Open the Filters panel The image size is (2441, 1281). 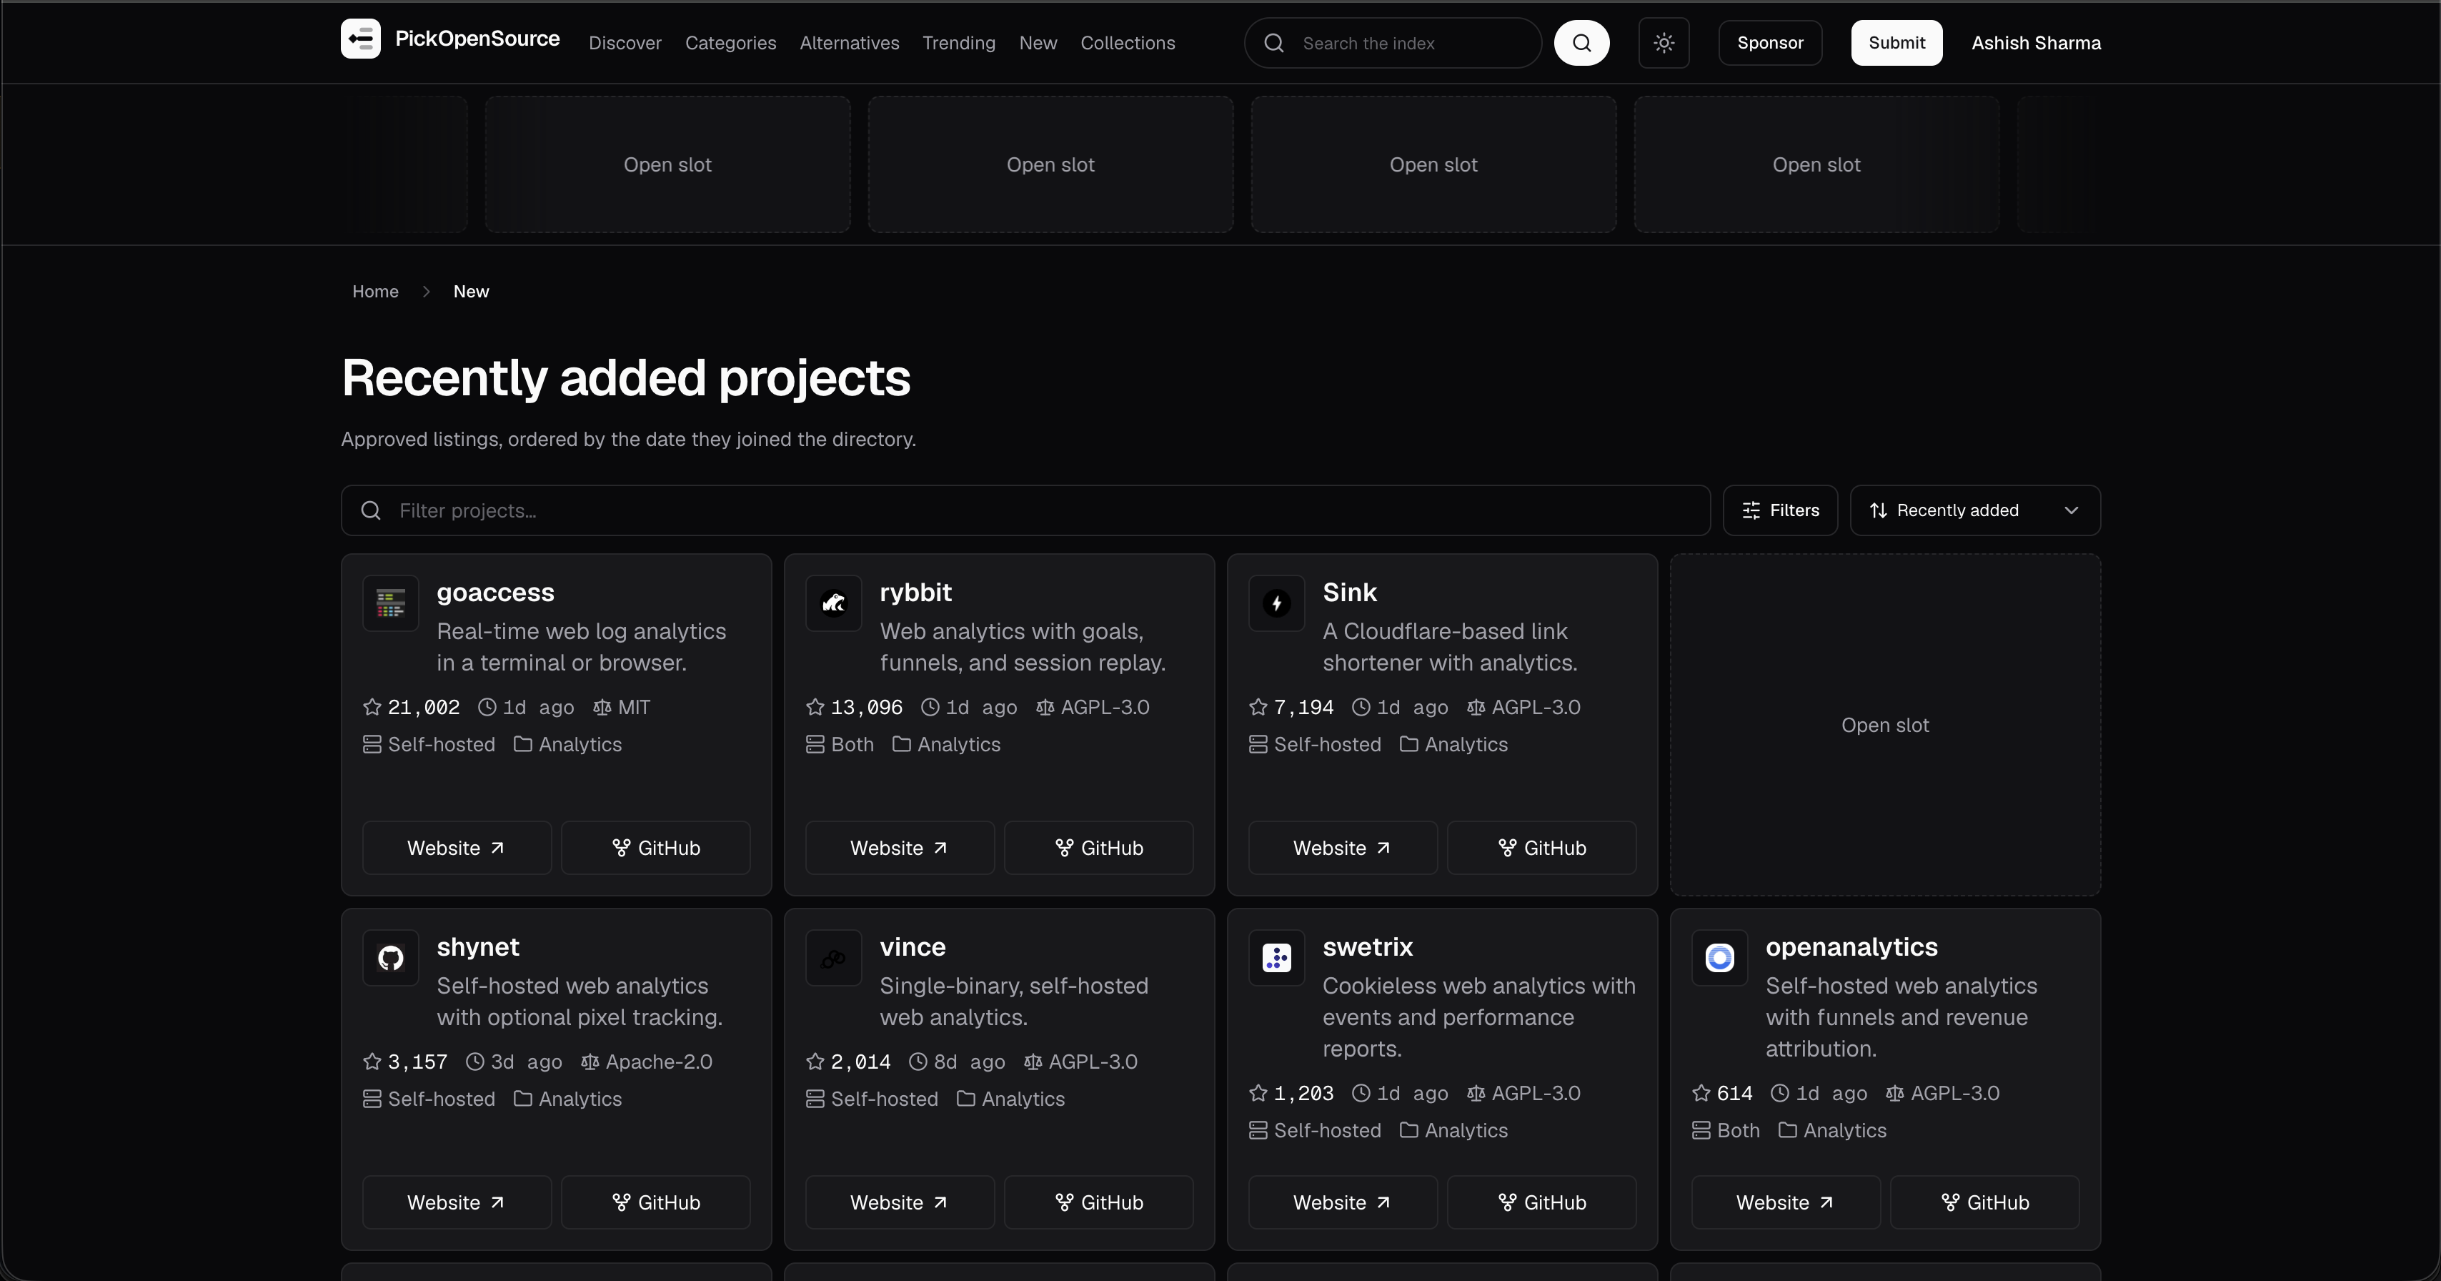[1781, 511]
